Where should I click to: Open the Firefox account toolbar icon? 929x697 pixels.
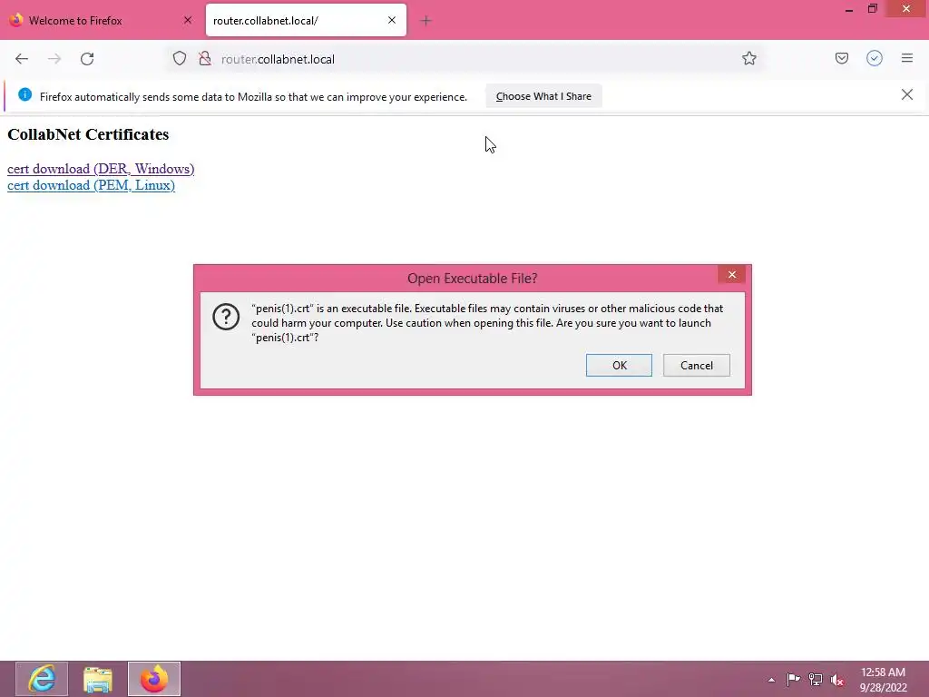(x=875, y=58)
